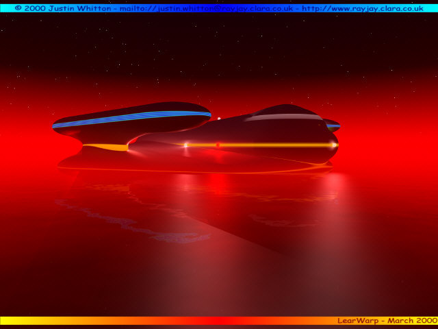Click the LearWarp - March 2000 caption
438x329 pixels.
(x=386, y=320)
